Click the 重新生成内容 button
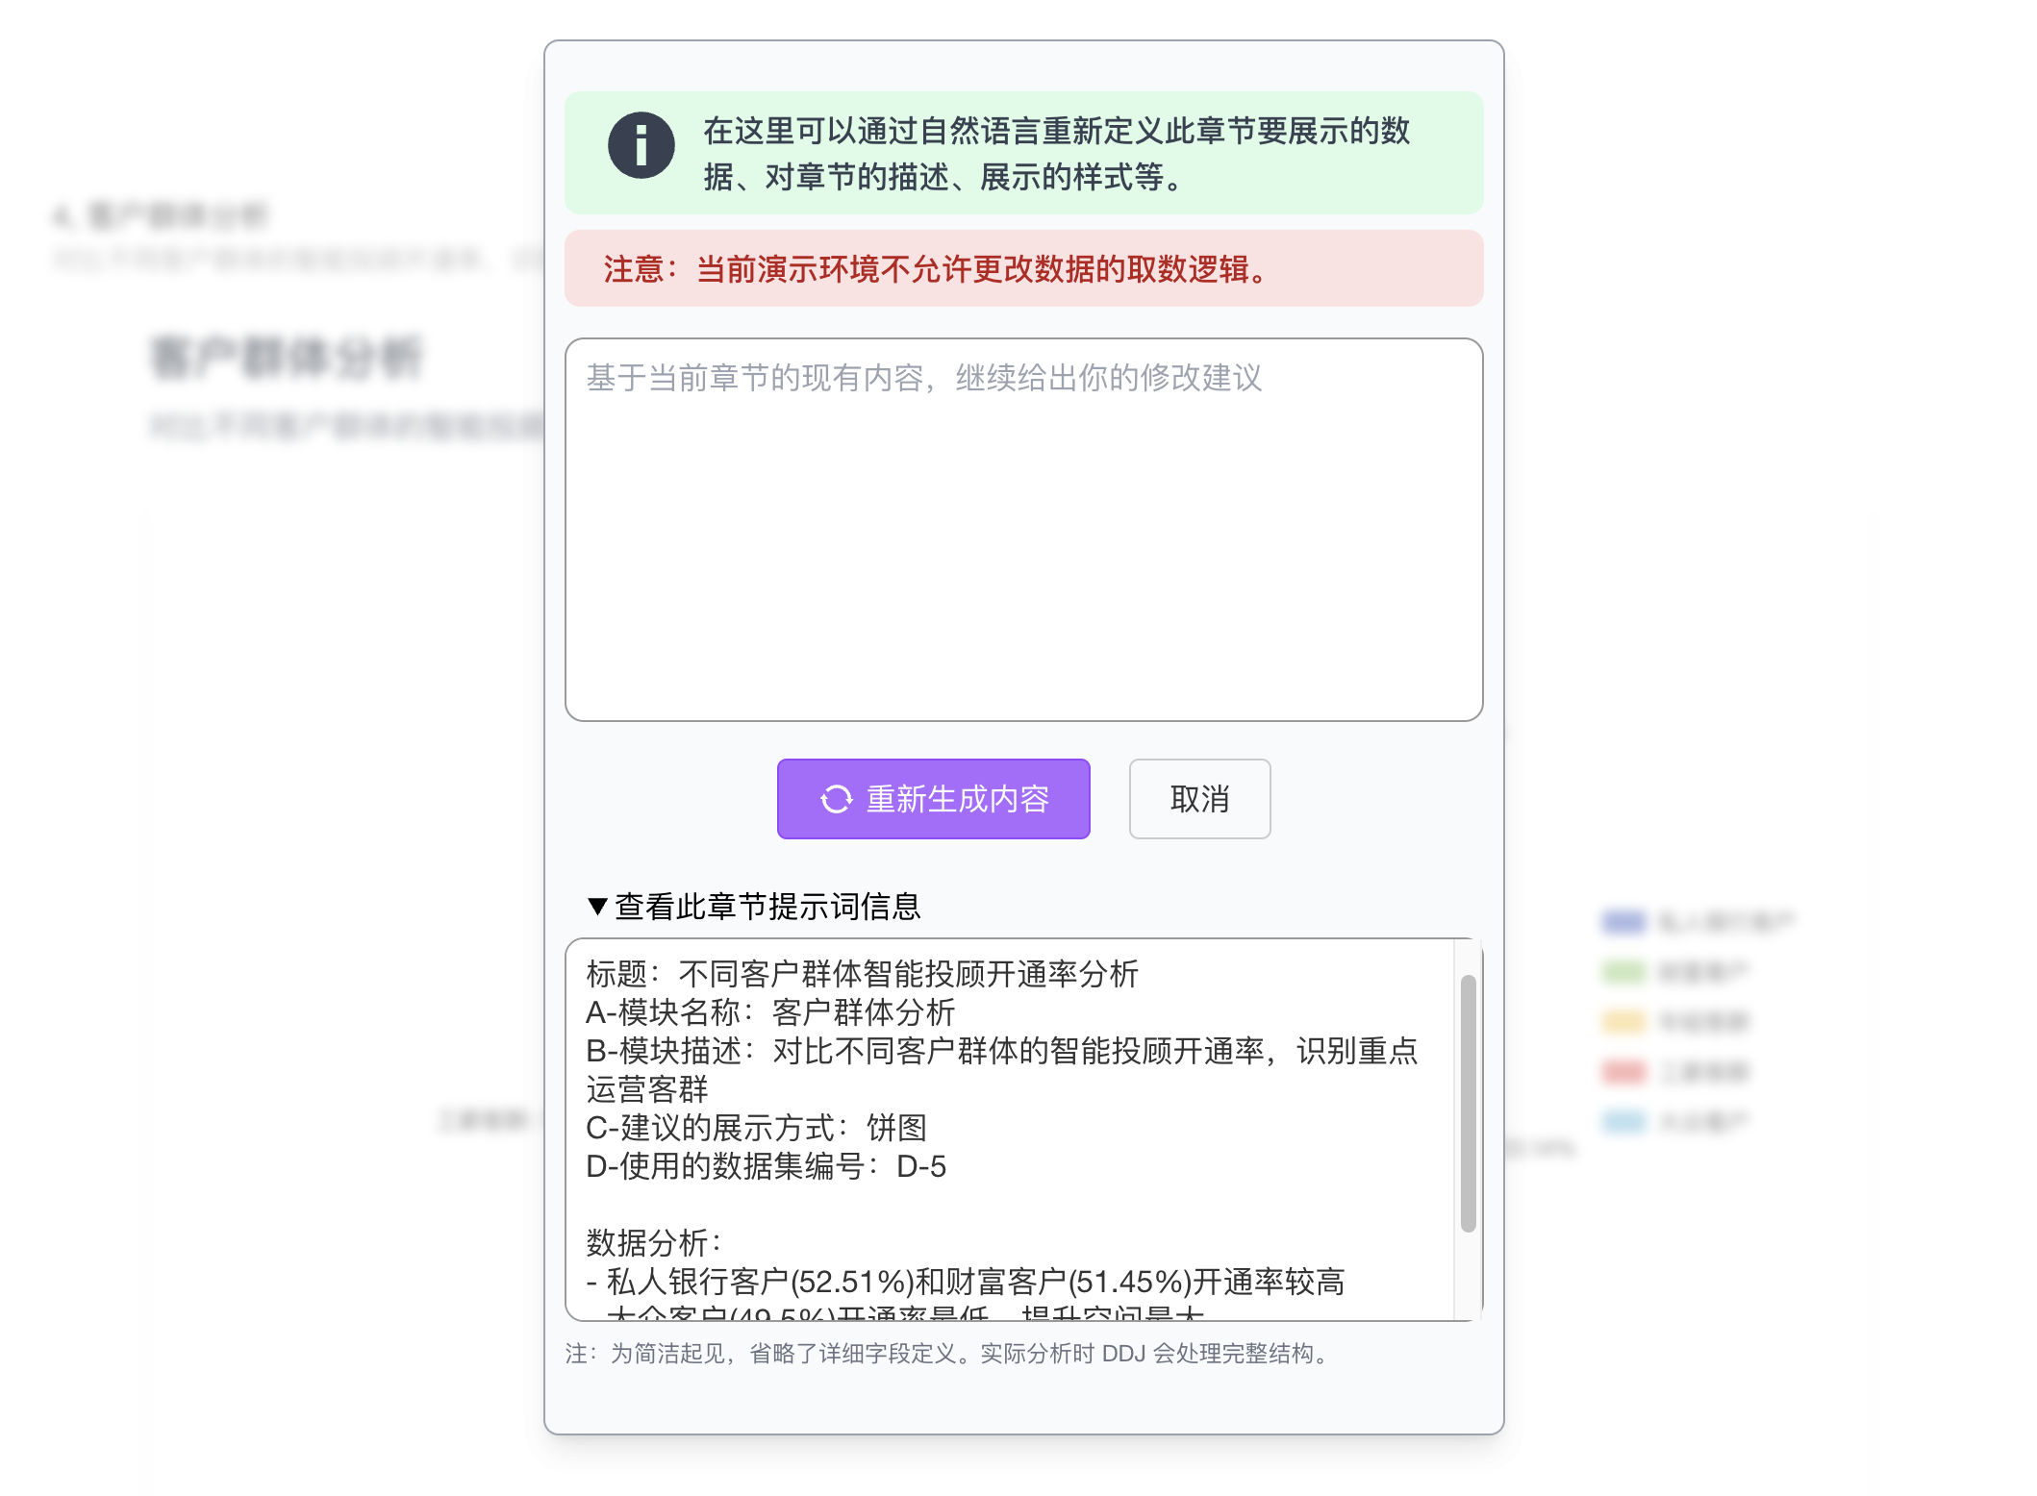 point(932,799)
